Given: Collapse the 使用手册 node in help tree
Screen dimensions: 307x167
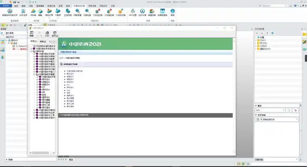Looking at the screenshot, I should [31, 51].
